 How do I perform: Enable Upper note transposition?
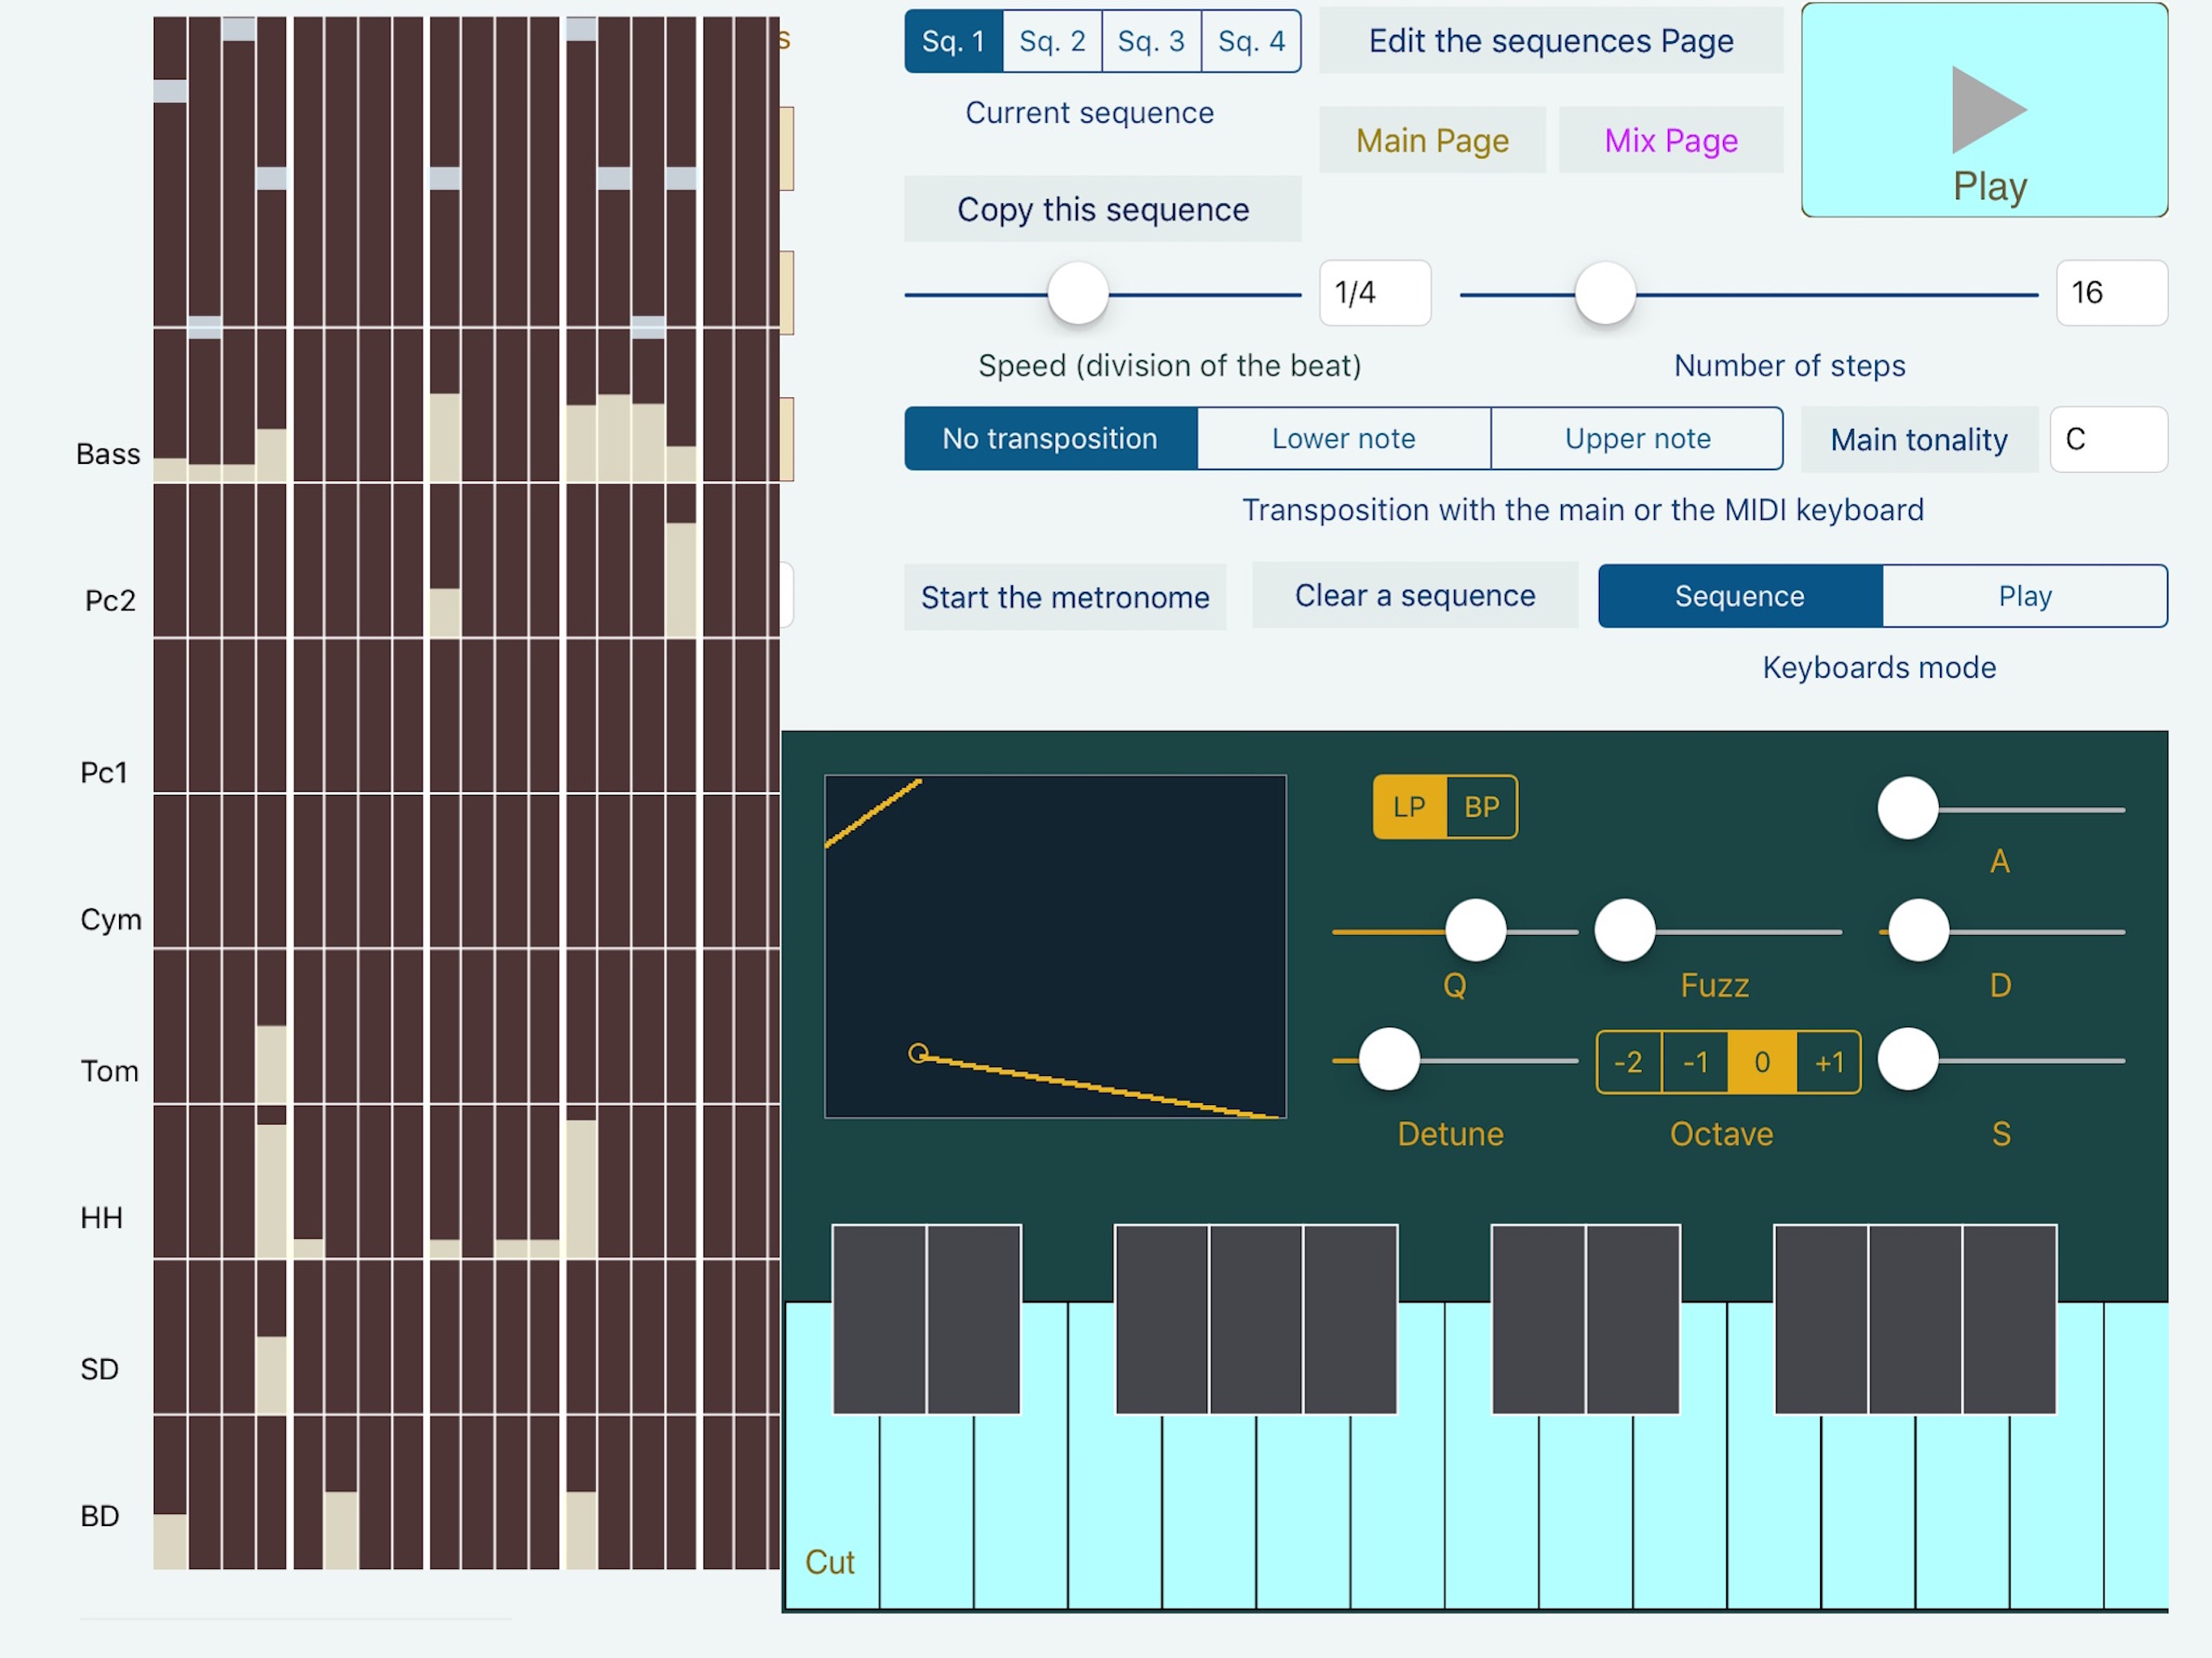tap(1636, 438)
